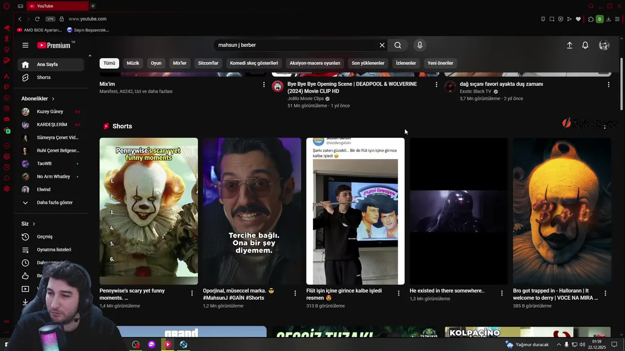Play the Pennywise's scary yet funny short

(x=149, y=211)
